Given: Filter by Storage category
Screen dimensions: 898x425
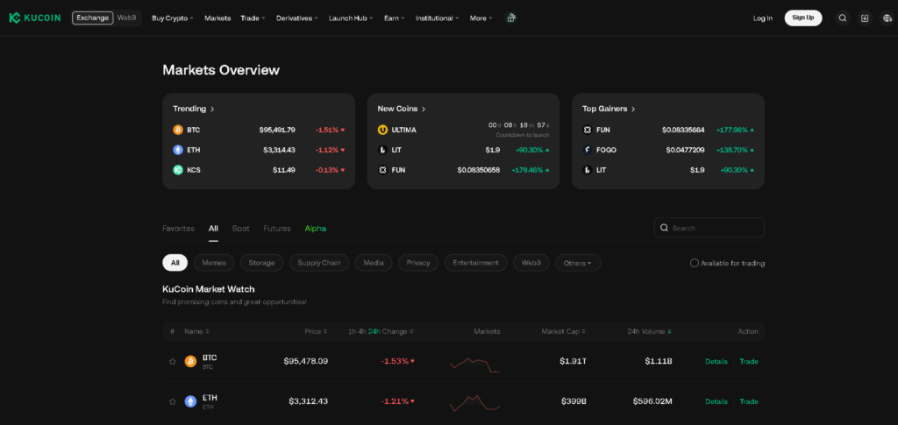Looking at the screenshot, I should [261, 263].
